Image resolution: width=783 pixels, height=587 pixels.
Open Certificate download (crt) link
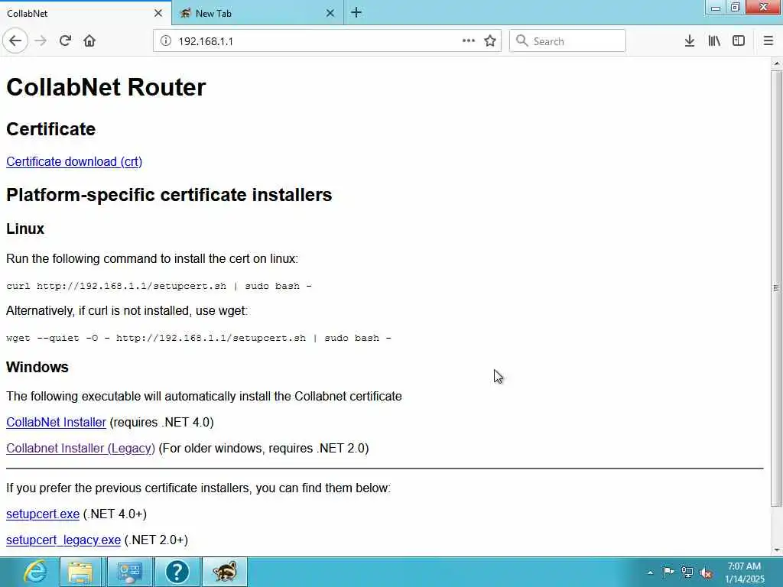74,162
